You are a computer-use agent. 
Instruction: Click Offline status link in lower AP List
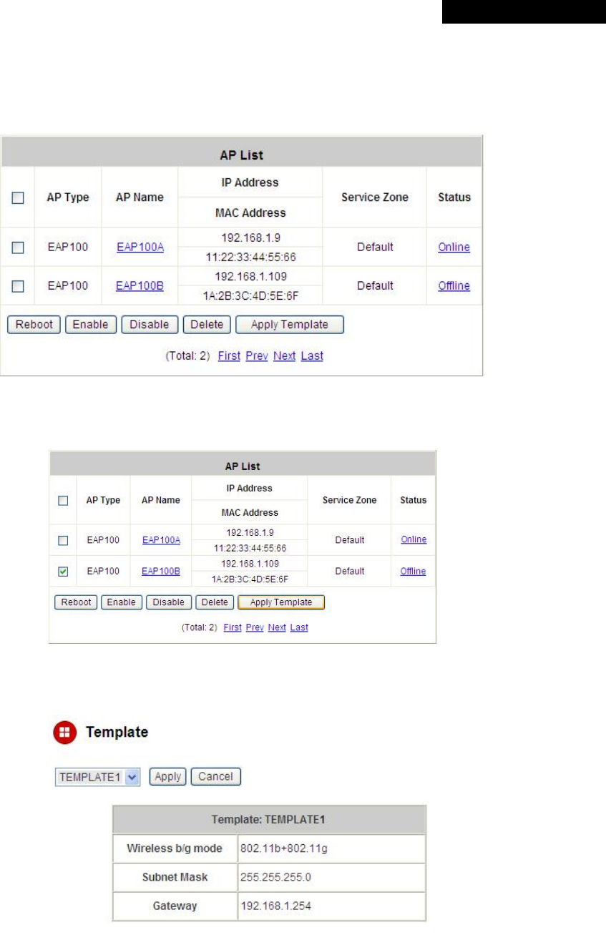pyautogui.click(x=413, y=572)
